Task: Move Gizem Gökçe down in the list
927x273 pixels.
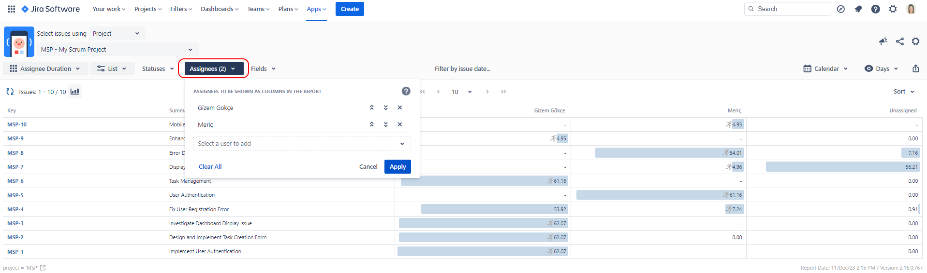Action: point(385,108)
